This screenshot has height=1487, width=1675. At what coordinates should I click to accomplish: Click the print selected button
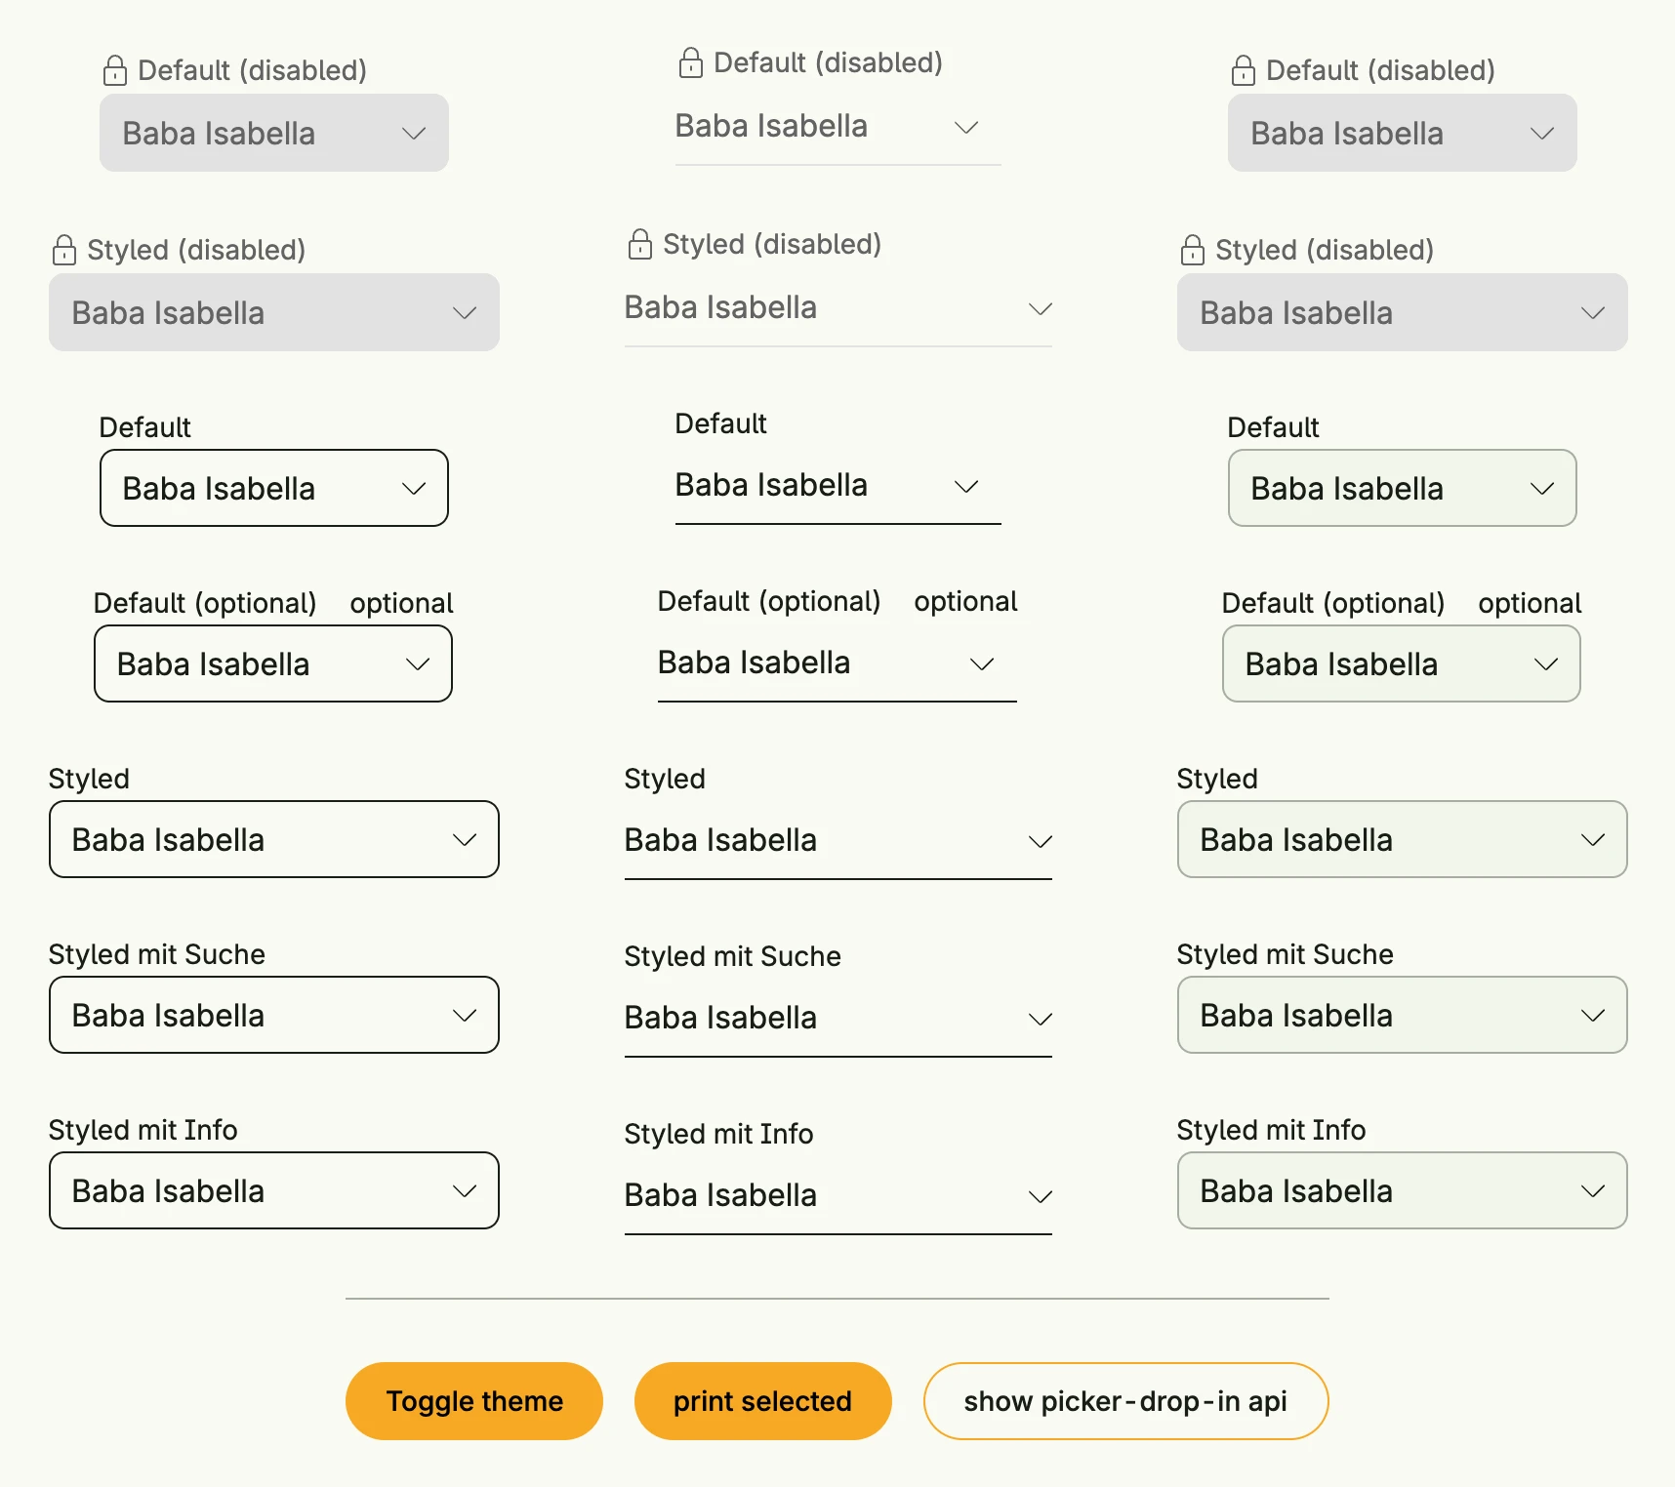(x=763, y=1401)
